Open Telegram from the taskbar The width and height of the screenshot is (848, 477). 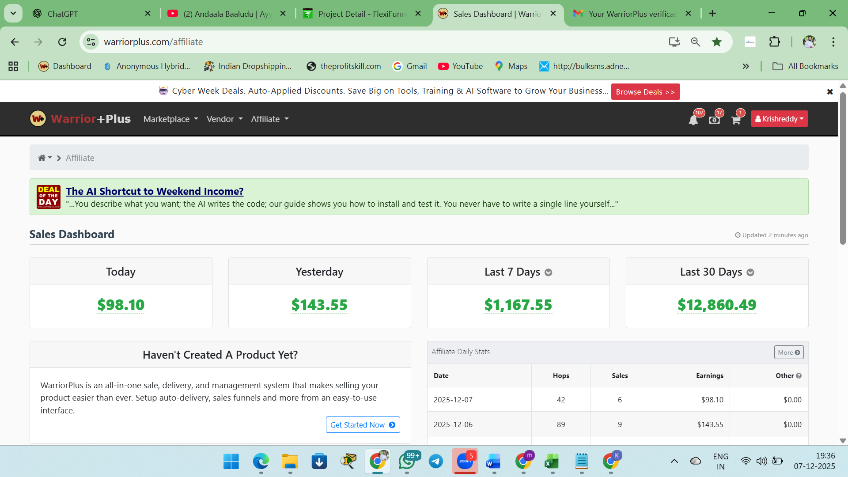(x=436, y=462)
